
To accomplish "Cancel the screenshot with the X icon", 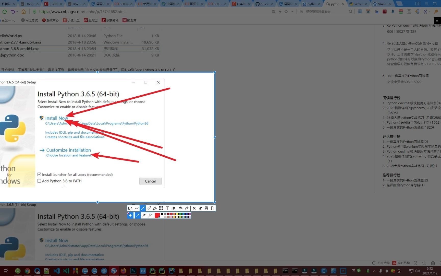I will click(194, 208).
